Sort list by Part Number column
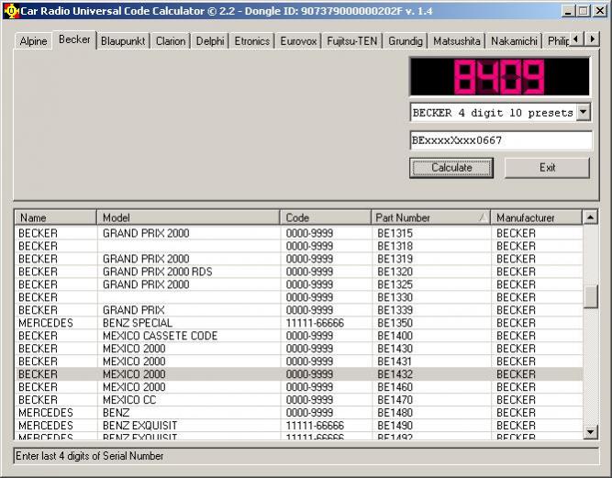Viewport: 612px width, 478px height. pos(429,217)
